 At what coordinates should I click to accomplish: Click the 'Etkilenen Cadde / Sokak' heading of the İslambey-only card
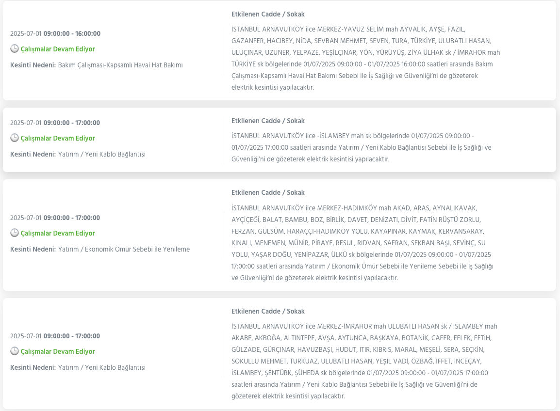(x=268, y=121)
